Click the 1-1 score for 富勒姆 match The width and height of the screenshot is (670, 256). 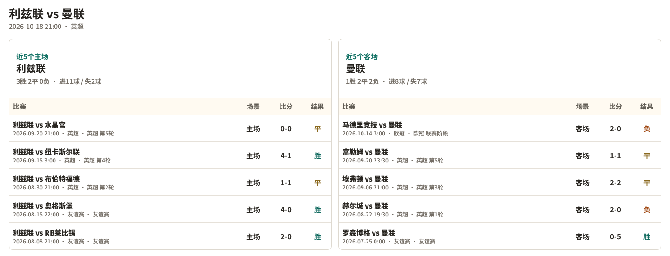pyautogui.click(x=616, y=155)
